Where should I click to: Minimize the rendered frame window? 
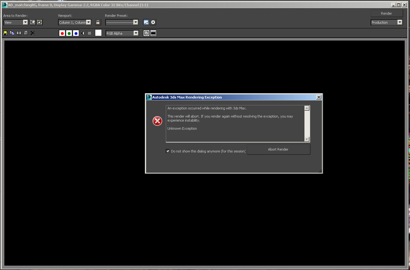click(393, 5)
